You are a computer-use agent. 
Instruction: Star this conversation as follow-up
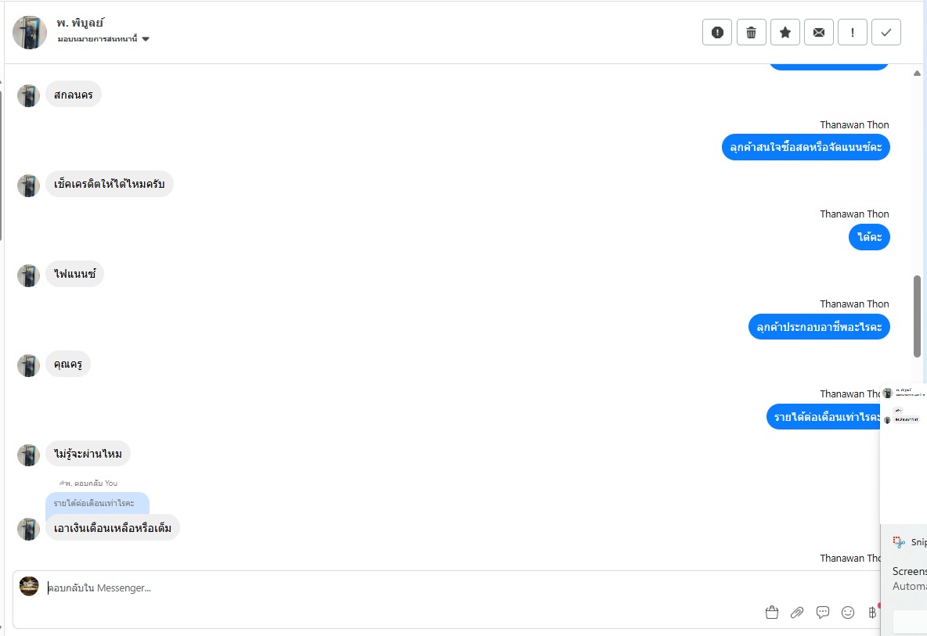click(x=785, y=32)
